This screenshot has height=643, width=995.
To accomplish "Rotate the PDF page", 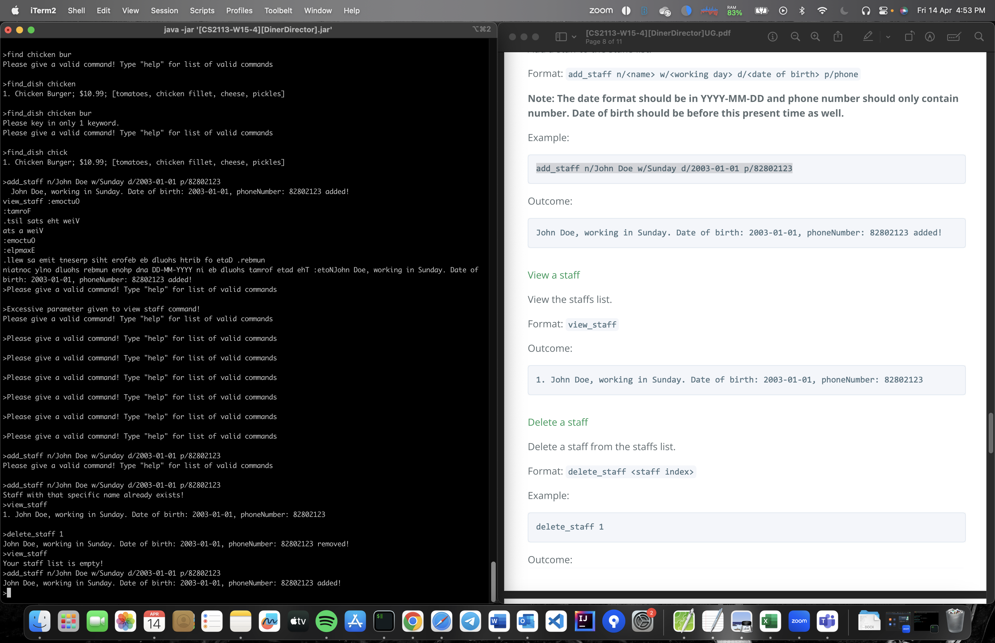I will (x=909, y=37).
